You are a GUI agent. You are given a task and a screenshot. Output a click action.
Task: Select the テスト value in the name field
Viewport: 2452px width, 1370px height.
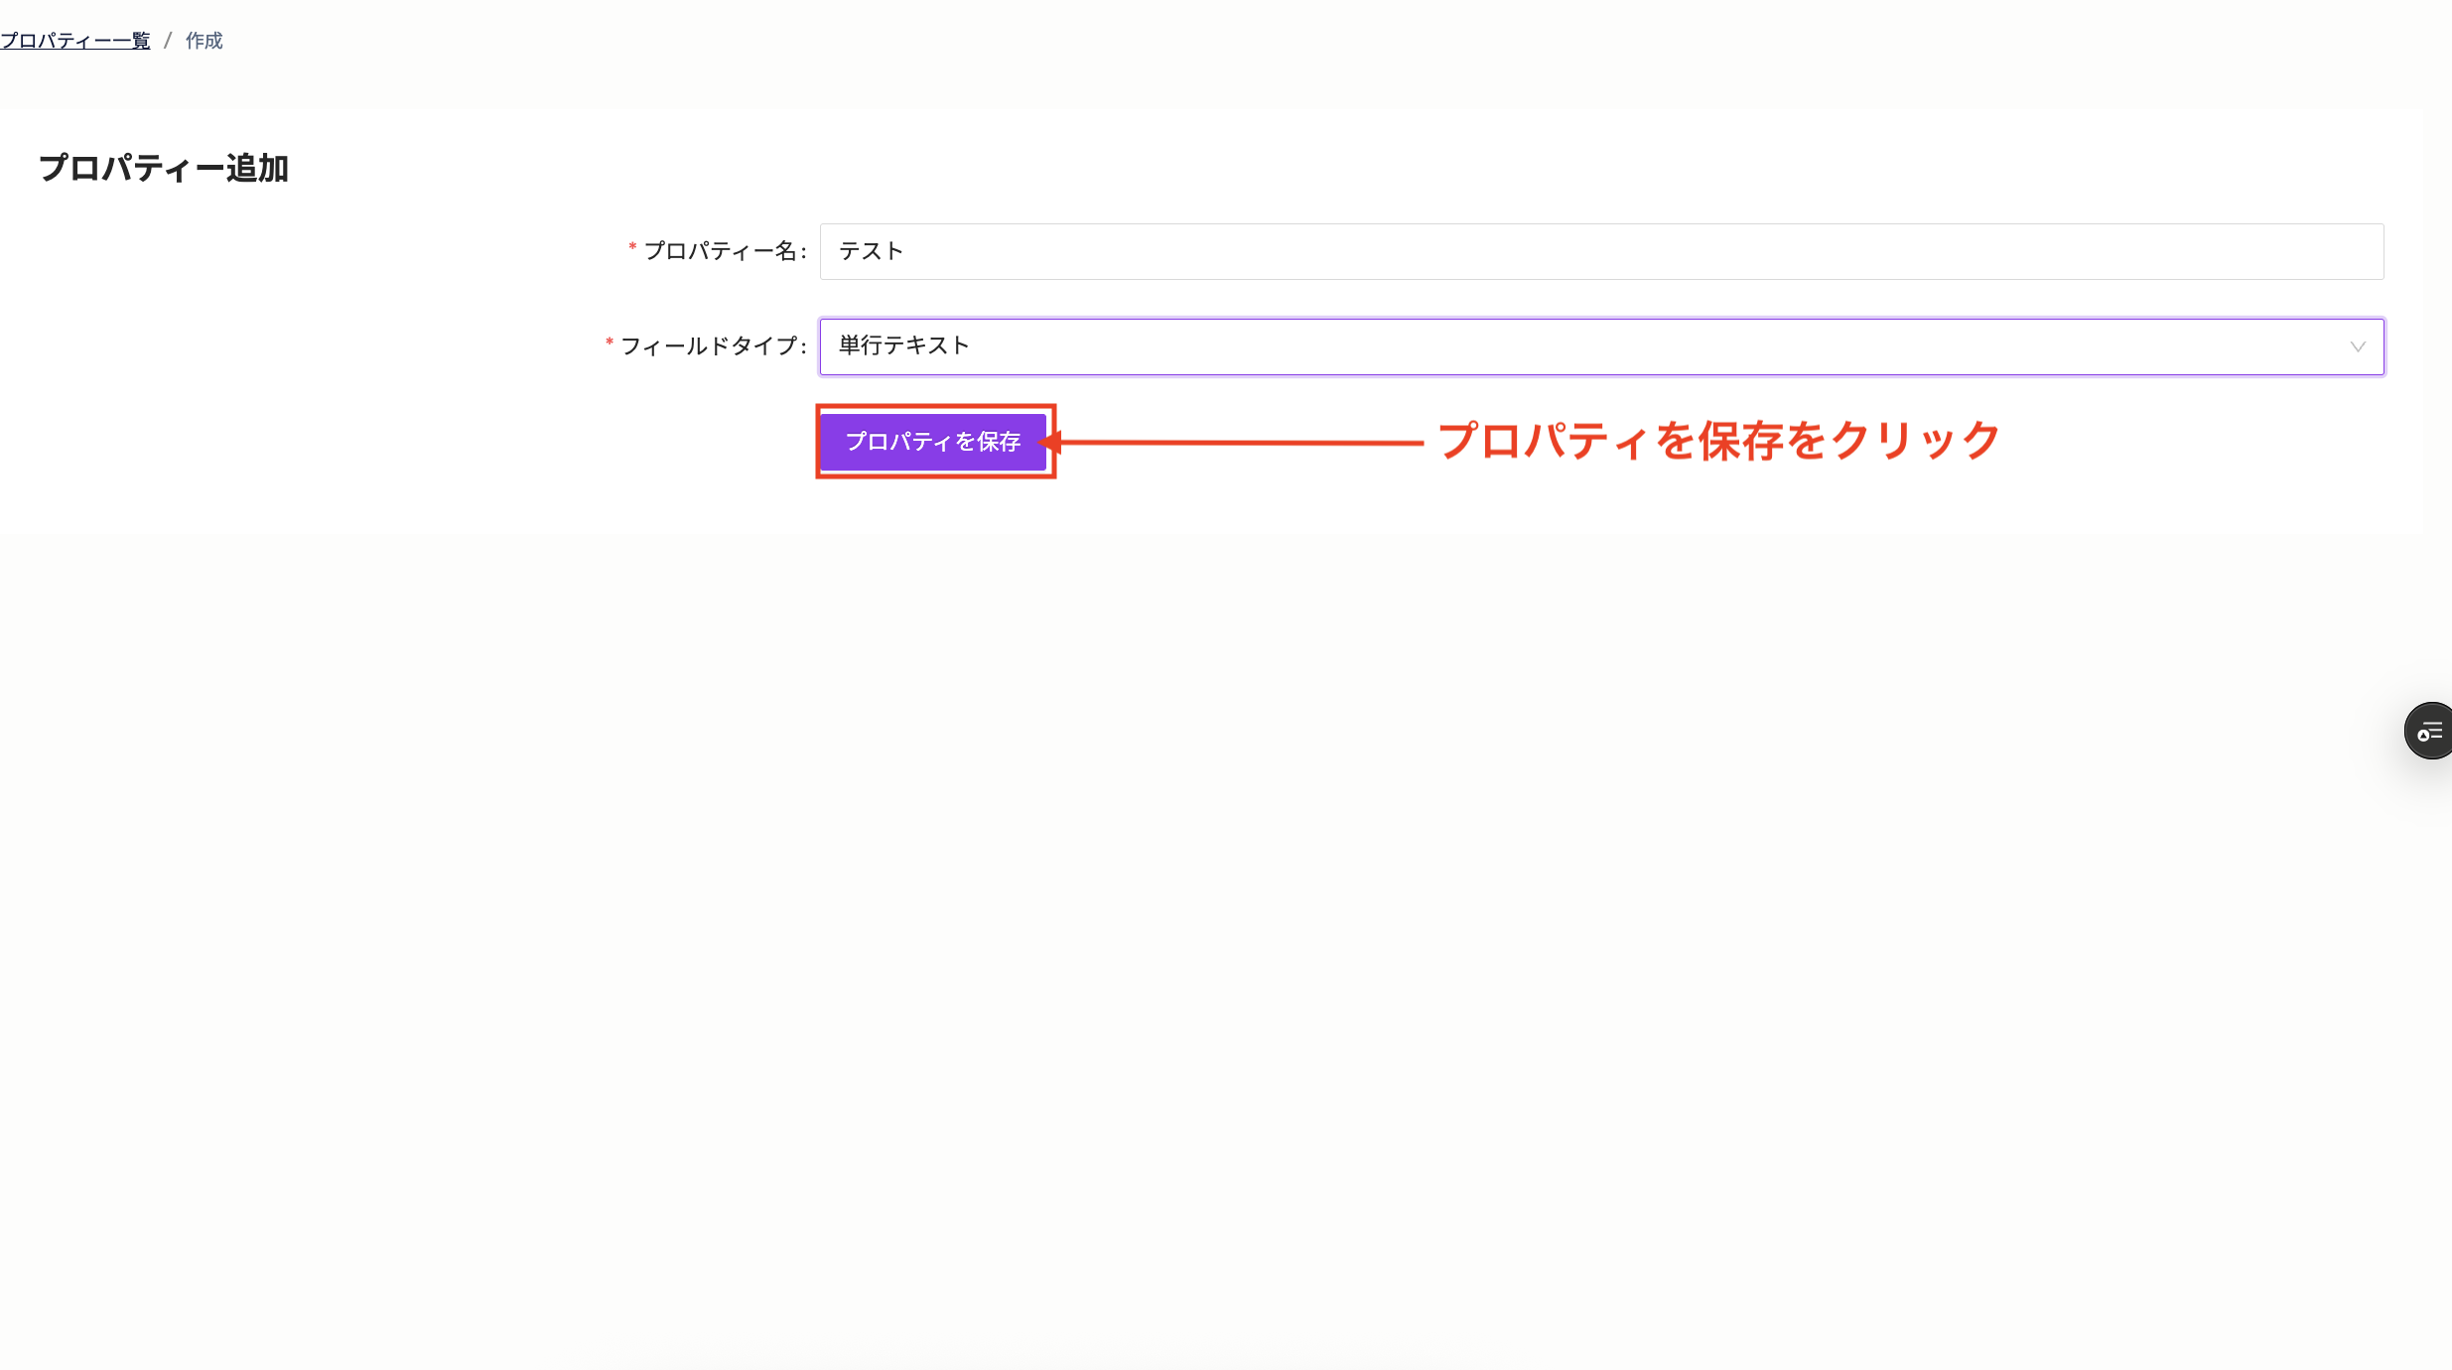[x=870, y=251]
